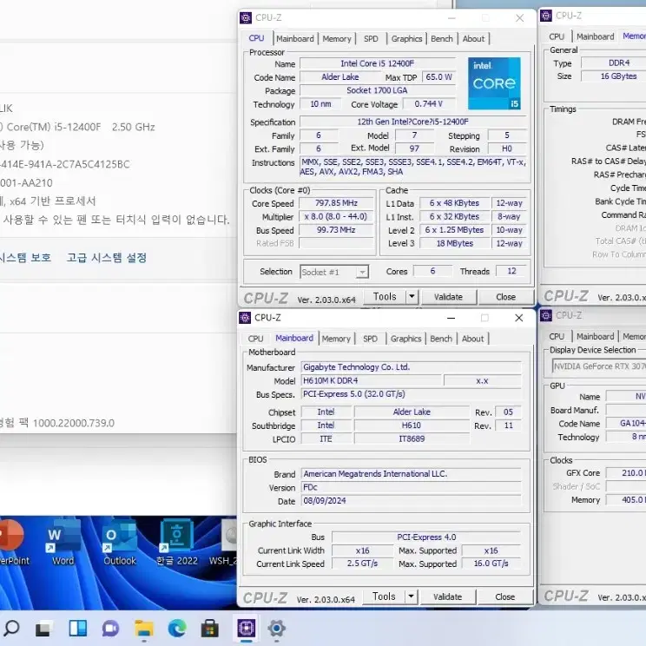Minimize the Mainboard CPU-Z window

452,318
